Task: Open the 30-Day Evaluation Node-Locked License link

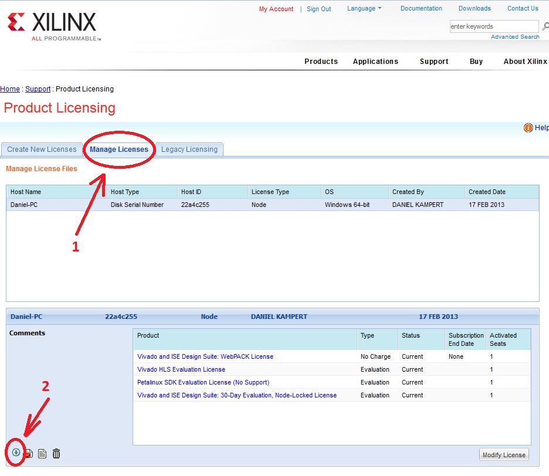Action: 237,395
